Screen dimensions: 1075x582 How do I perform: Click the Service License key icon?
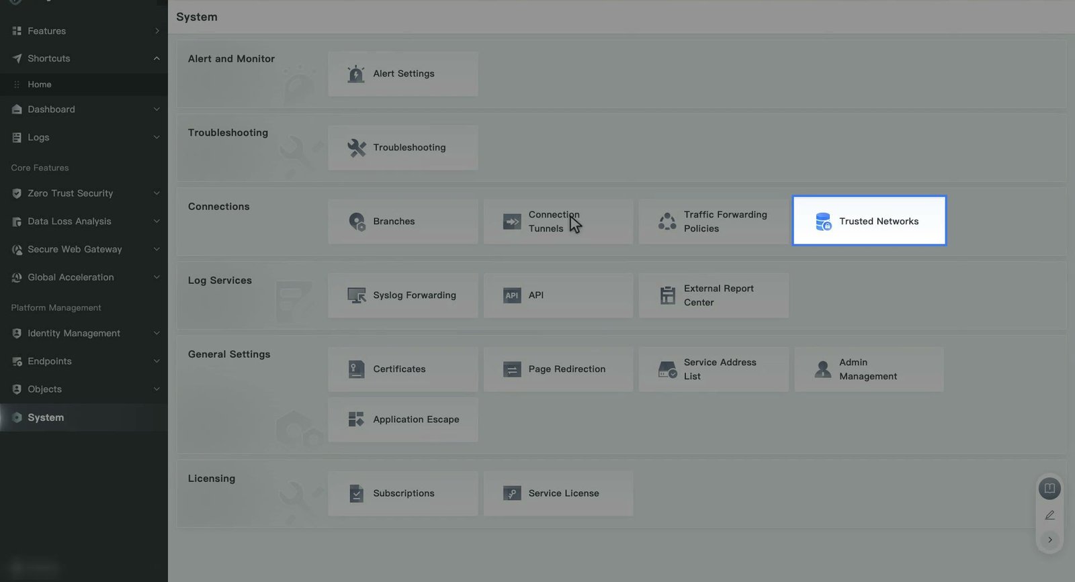coord(512,493)
